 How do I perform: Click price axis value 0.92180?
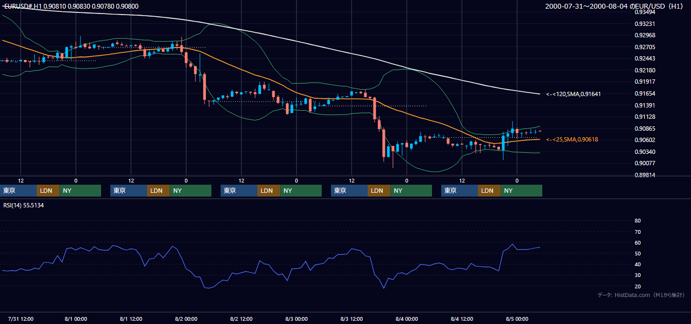point(644,70)
